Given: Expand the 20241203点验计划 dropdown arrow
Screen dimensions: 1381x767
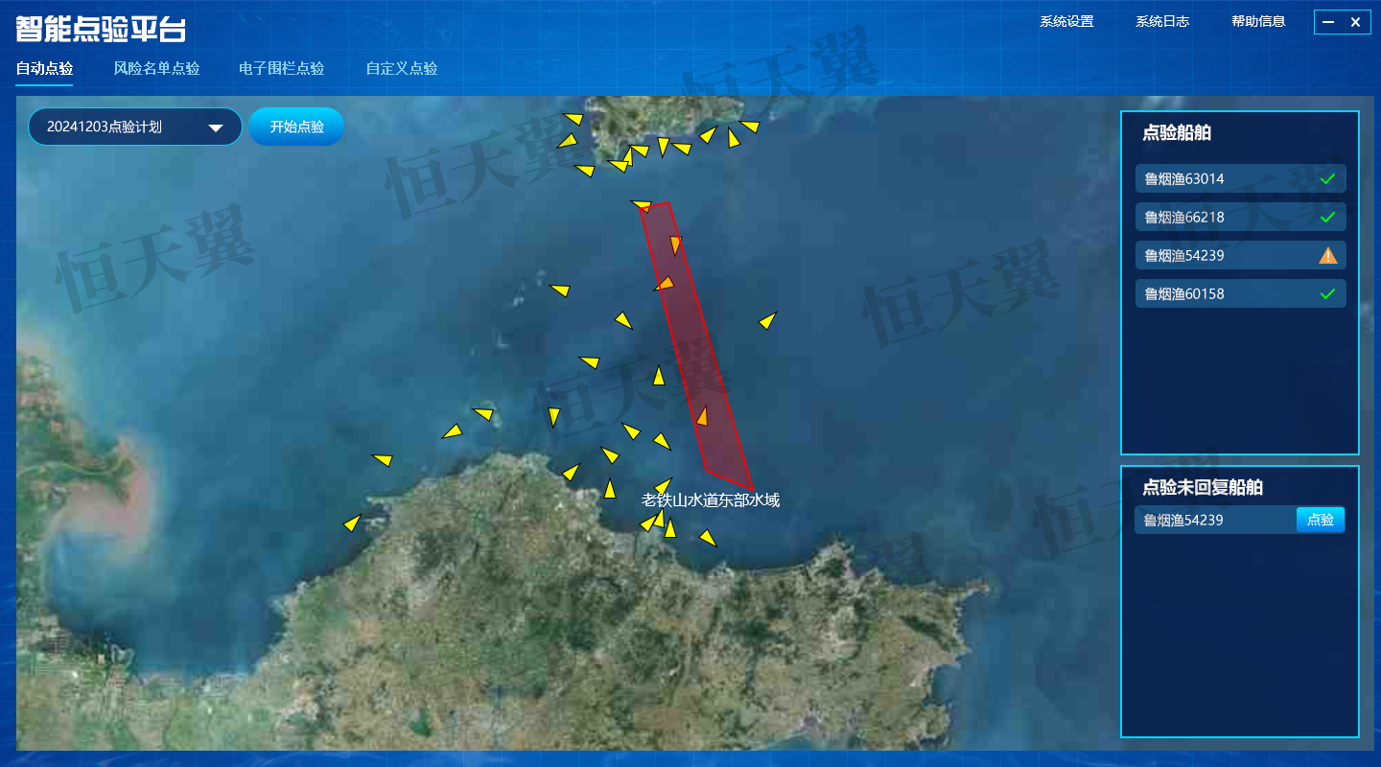Looking at the screenshot, I should click(x=217, y=128).
